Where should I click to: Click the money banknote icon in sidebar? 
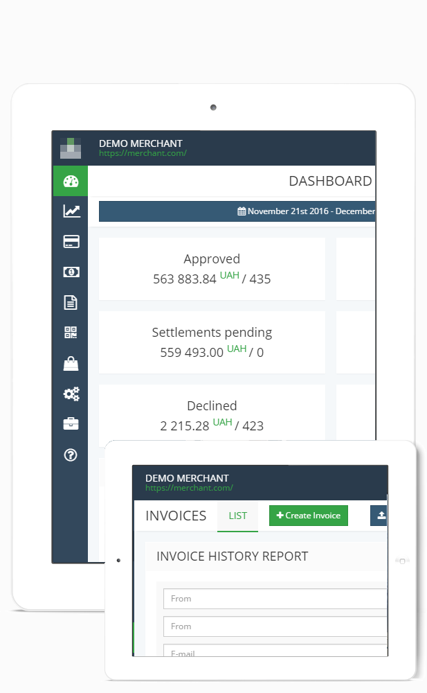pos(71,272)
